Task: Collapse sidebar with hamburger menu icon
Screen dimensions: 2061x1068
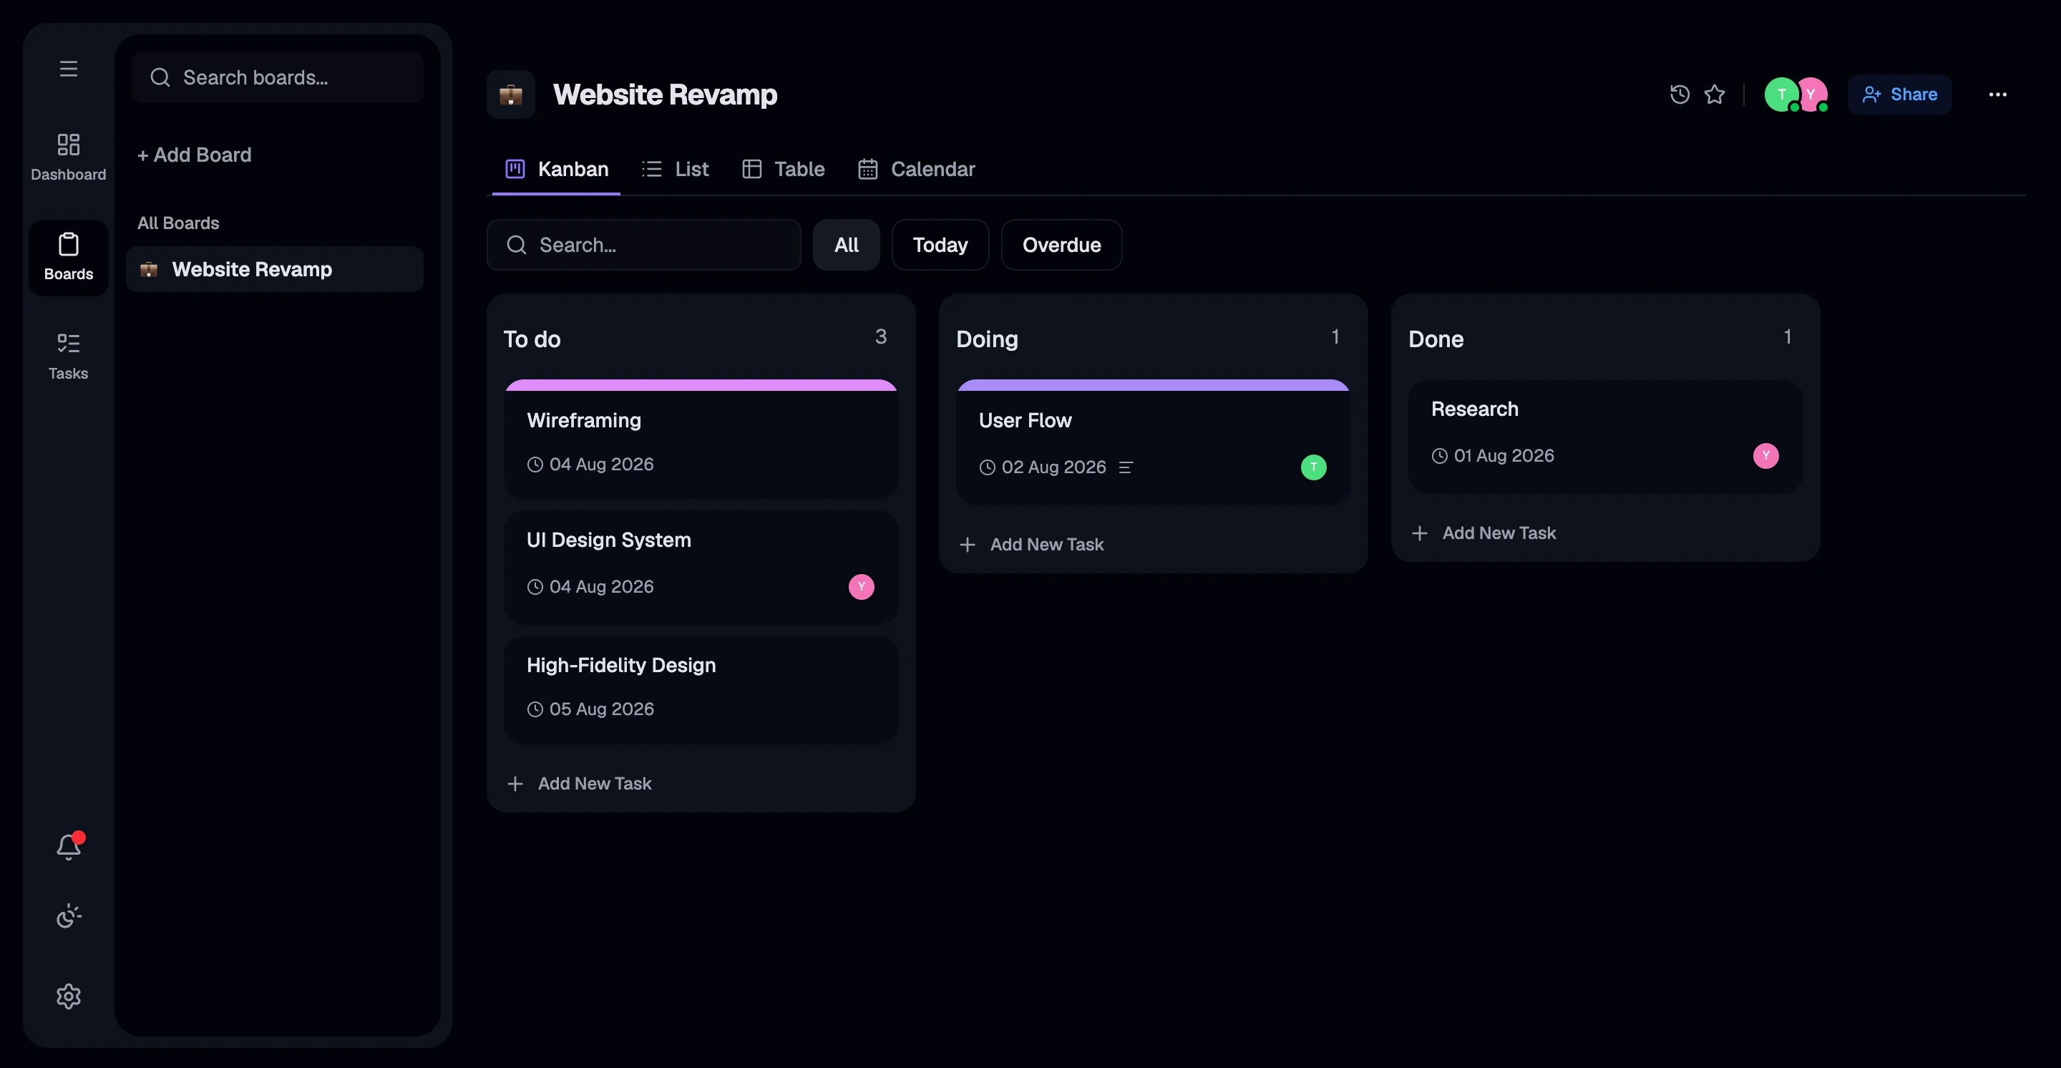Action: (69, 69)
